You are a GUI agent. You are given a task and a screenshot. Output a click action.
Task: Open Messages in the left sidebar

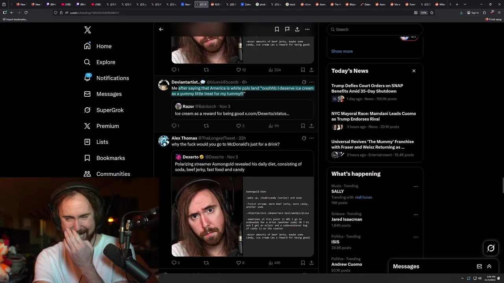(103, 94)
